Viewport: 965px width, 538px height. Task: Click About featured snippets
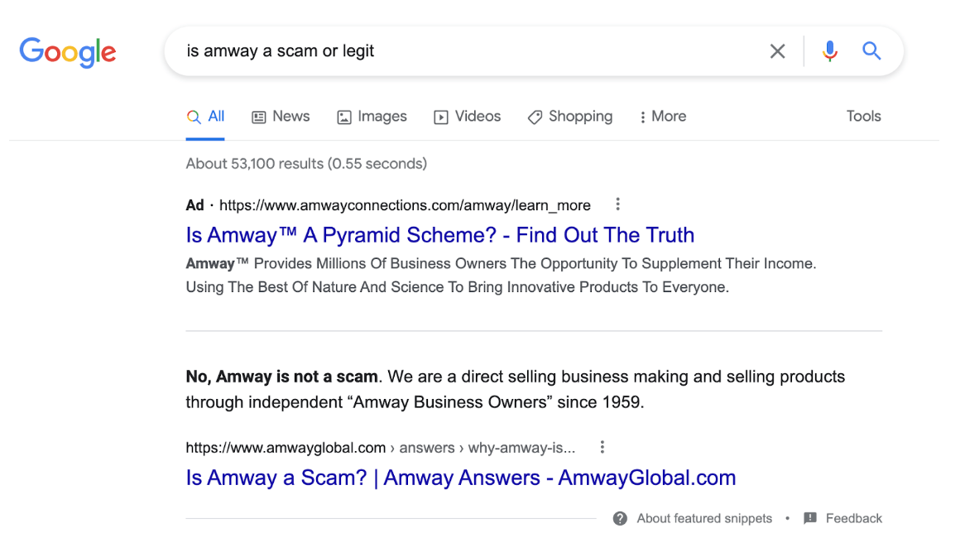click(x=704, y=518)
